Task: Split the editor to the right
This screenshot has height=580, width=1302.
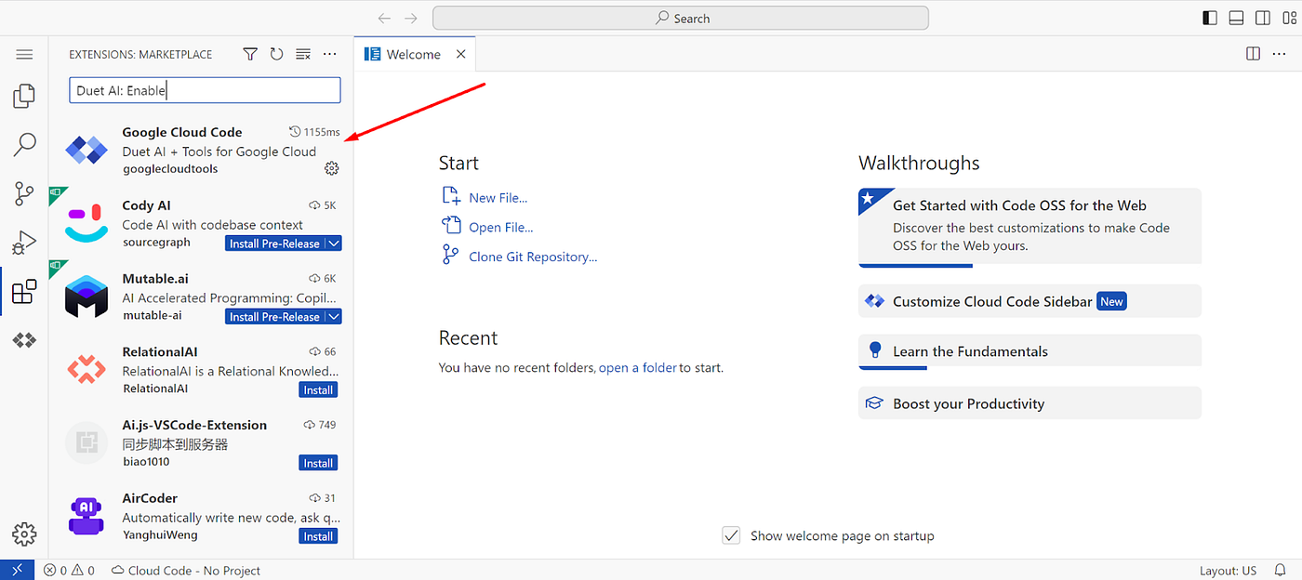Action: 1254,54
